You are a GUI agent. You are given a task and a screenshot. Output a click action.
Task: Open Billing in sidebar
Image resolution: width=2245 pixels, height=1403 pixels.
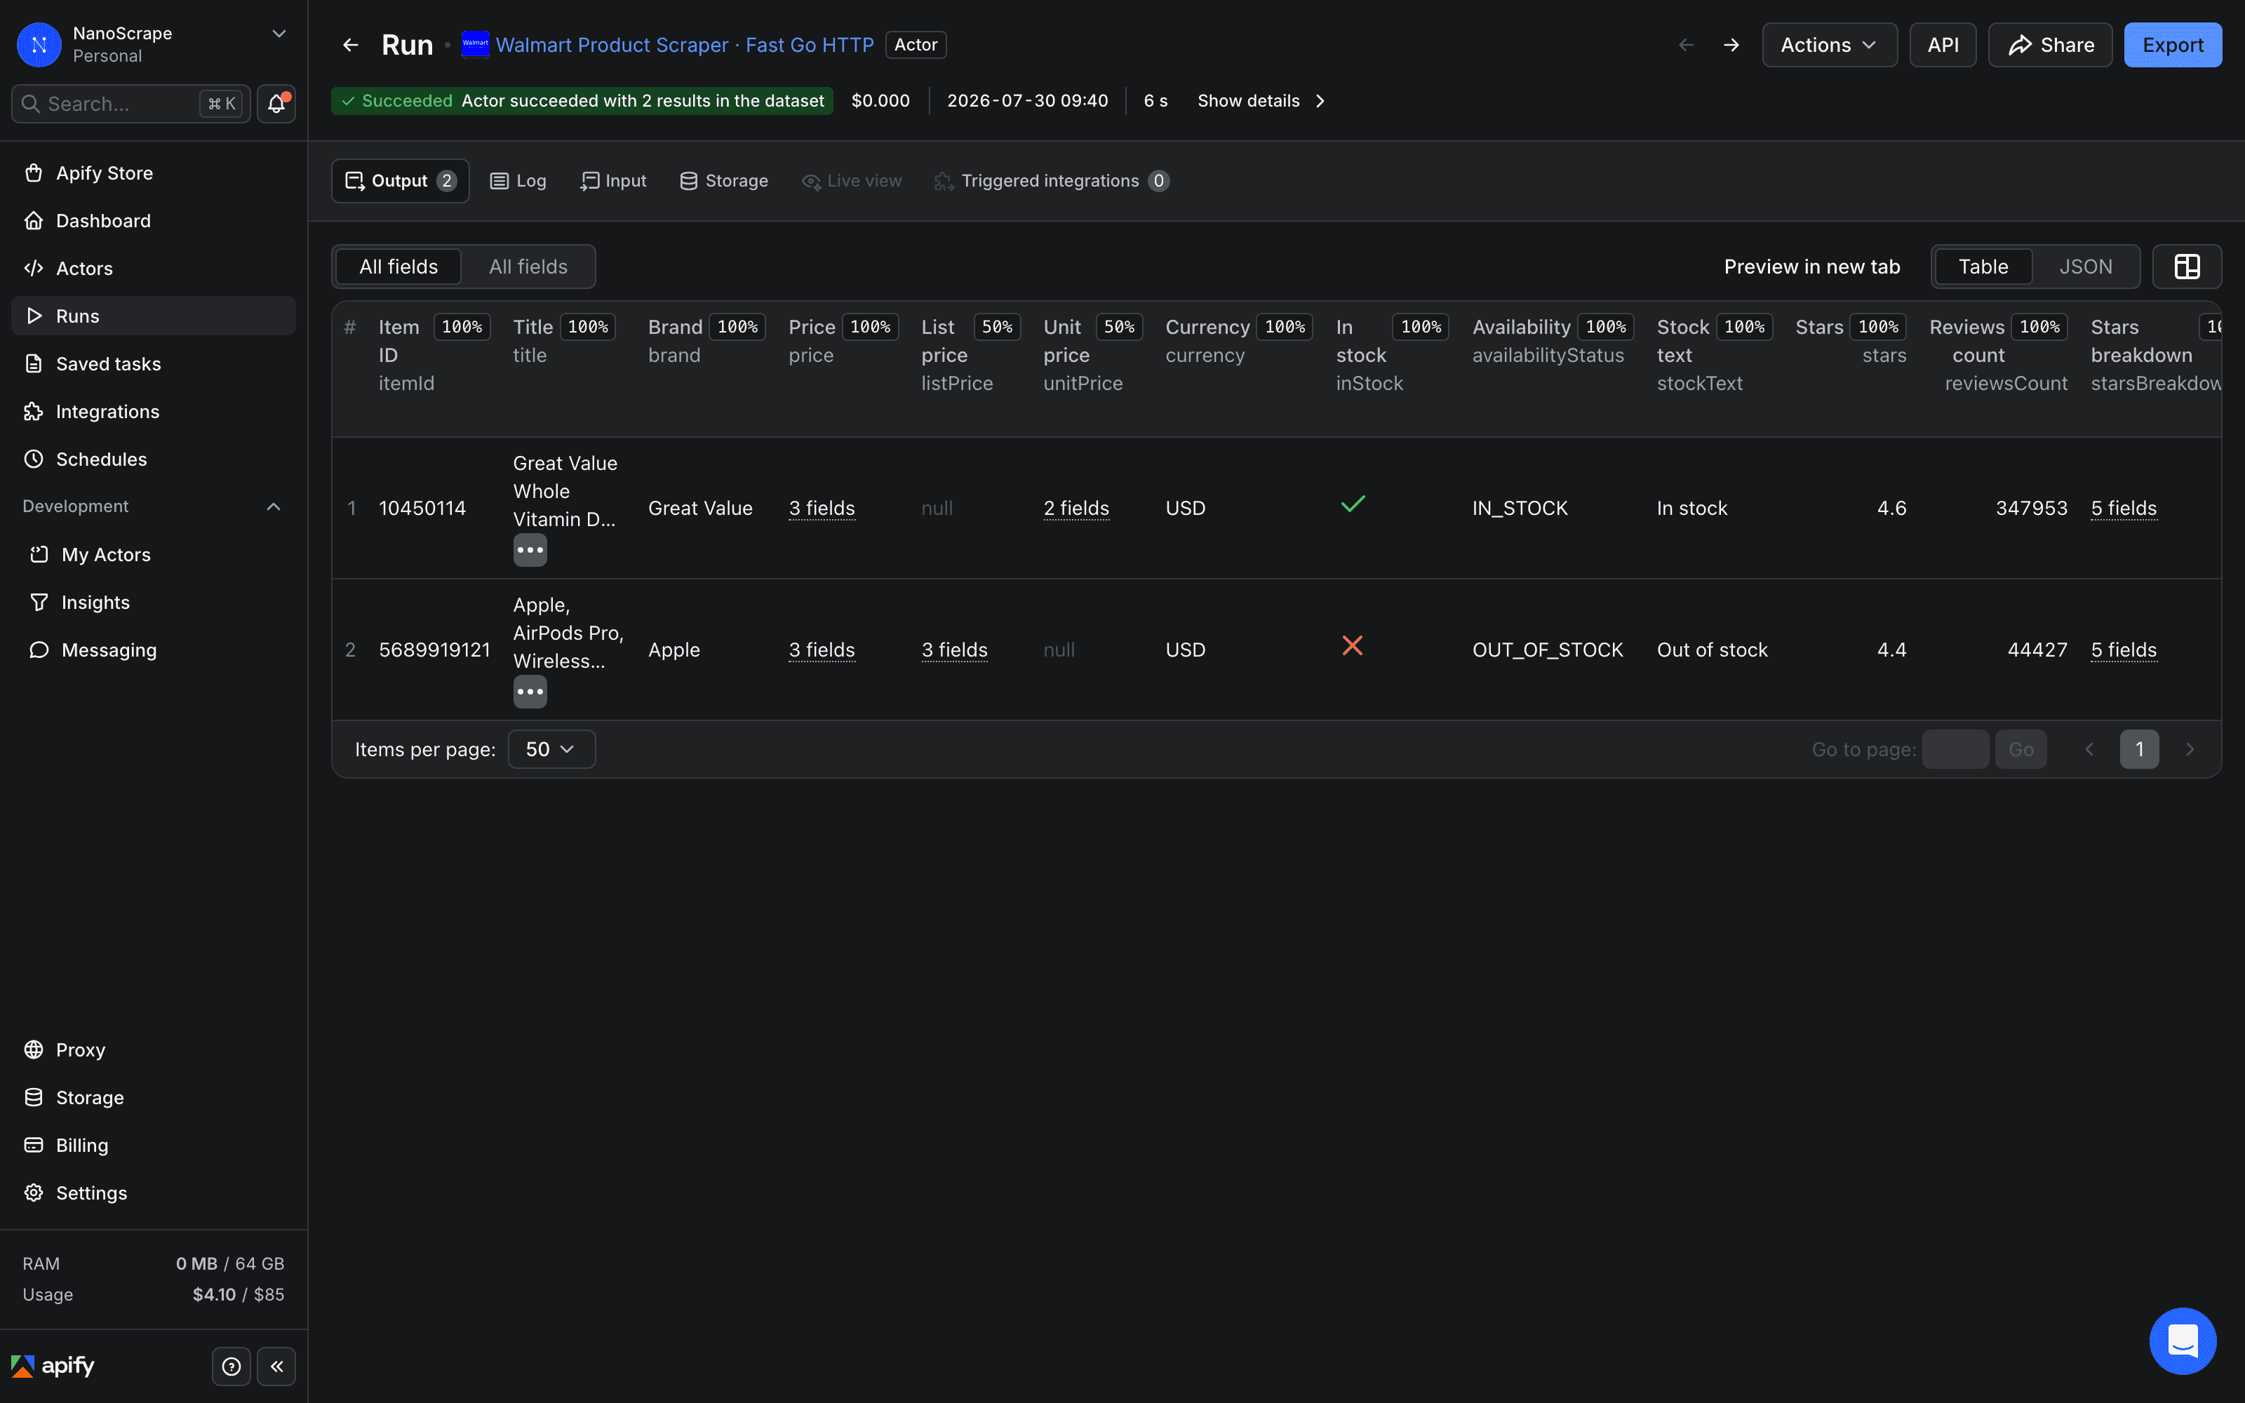point(153,1145)
